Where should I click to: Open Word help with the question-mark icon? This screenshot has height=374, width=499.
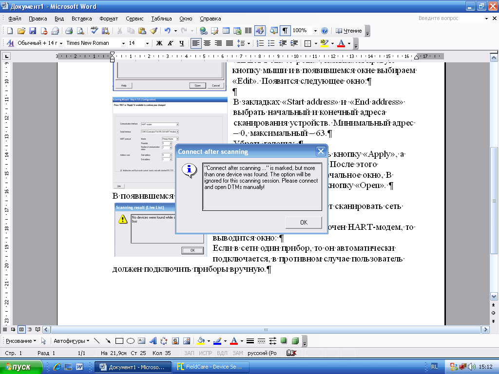point(325,31)
